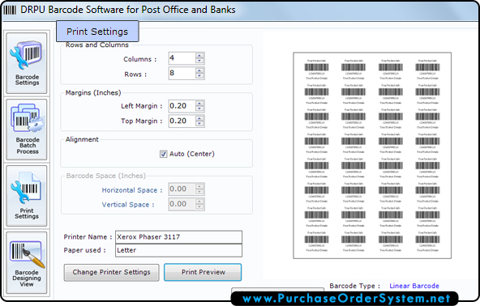Click the Change Printer Settings button
The height and width of the screenshot is (306, 480).
pos(111,272)
